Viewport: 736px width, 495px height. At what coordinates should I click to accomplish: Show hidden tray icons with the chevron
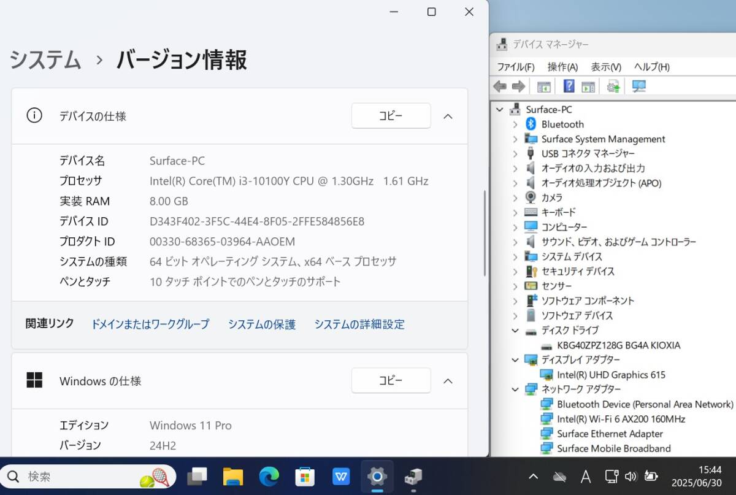[x=534, y=477]
